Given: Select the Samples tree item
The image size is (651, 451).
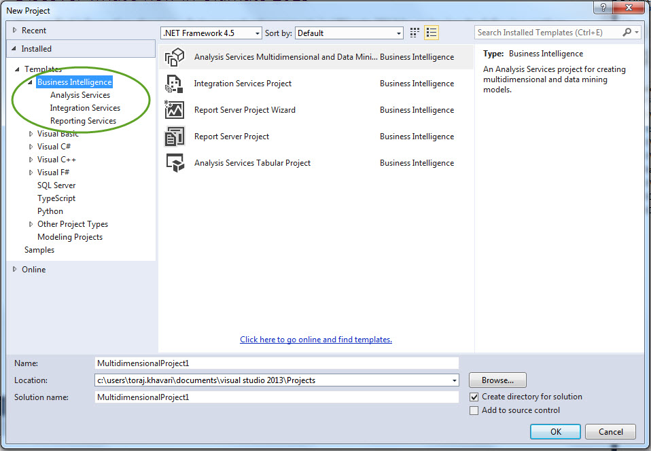Looking at the screenshot, I should (x=39, y=250).
